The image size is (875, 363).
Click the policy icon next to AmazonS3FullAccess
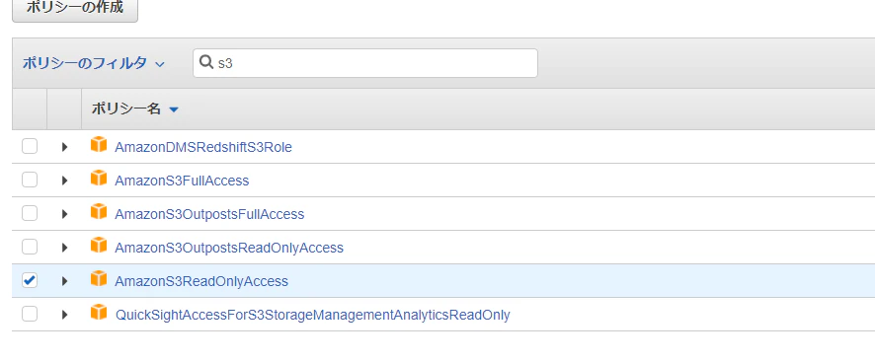99,179
